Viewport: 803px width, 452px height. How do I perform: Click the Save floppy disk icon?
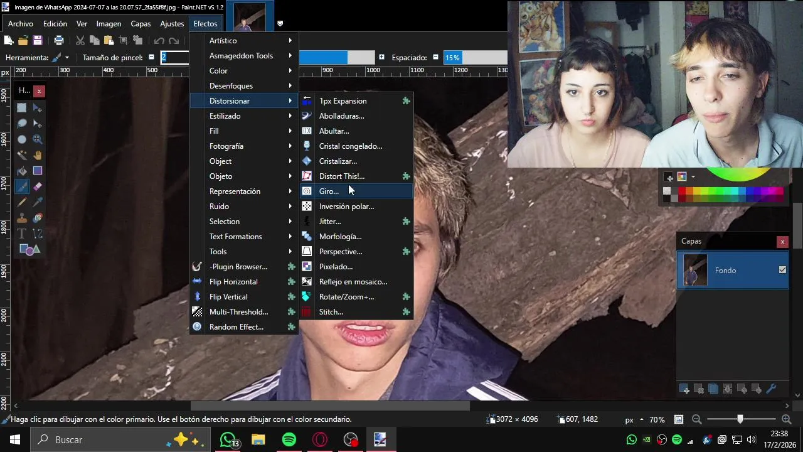pos(38,40)
